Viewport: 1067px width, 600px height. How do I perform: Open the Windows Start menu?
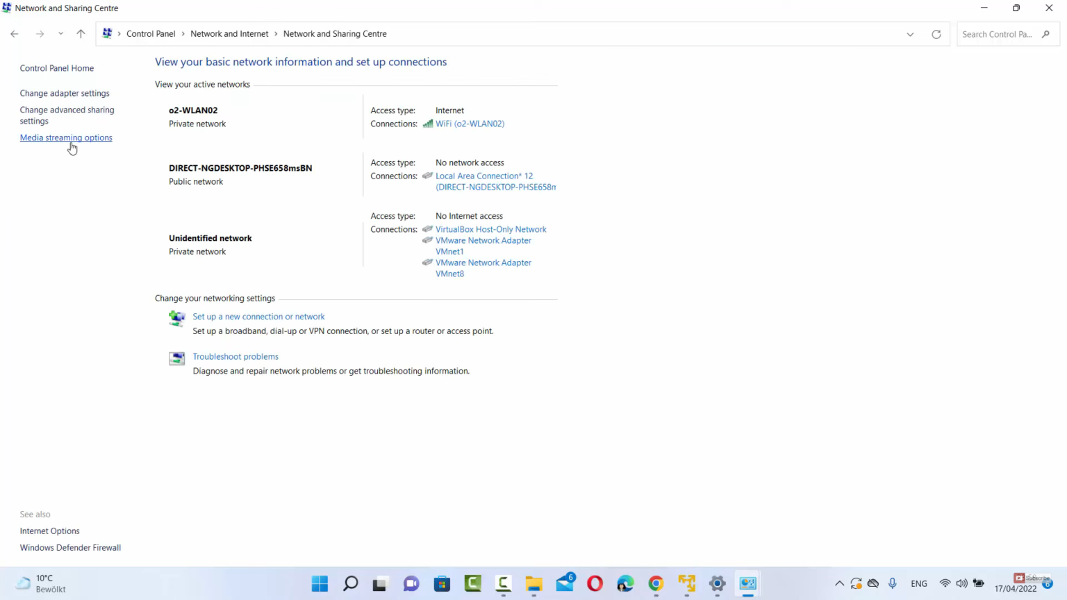320,583
